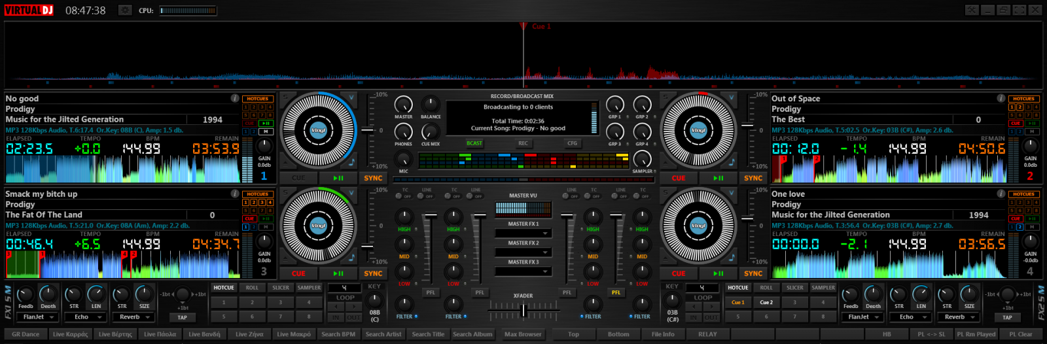Click the left TAP button
The width and height of the screenshot is (1047, 344).
pos(182,317)
